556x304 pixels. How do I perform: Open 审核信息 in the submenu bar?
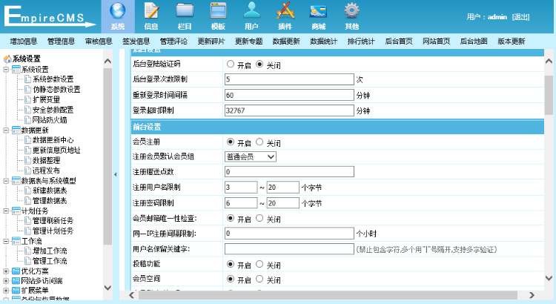point(99,42)
